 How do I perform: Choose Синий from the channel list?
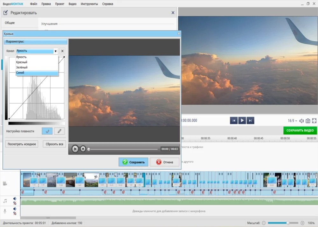37,73
